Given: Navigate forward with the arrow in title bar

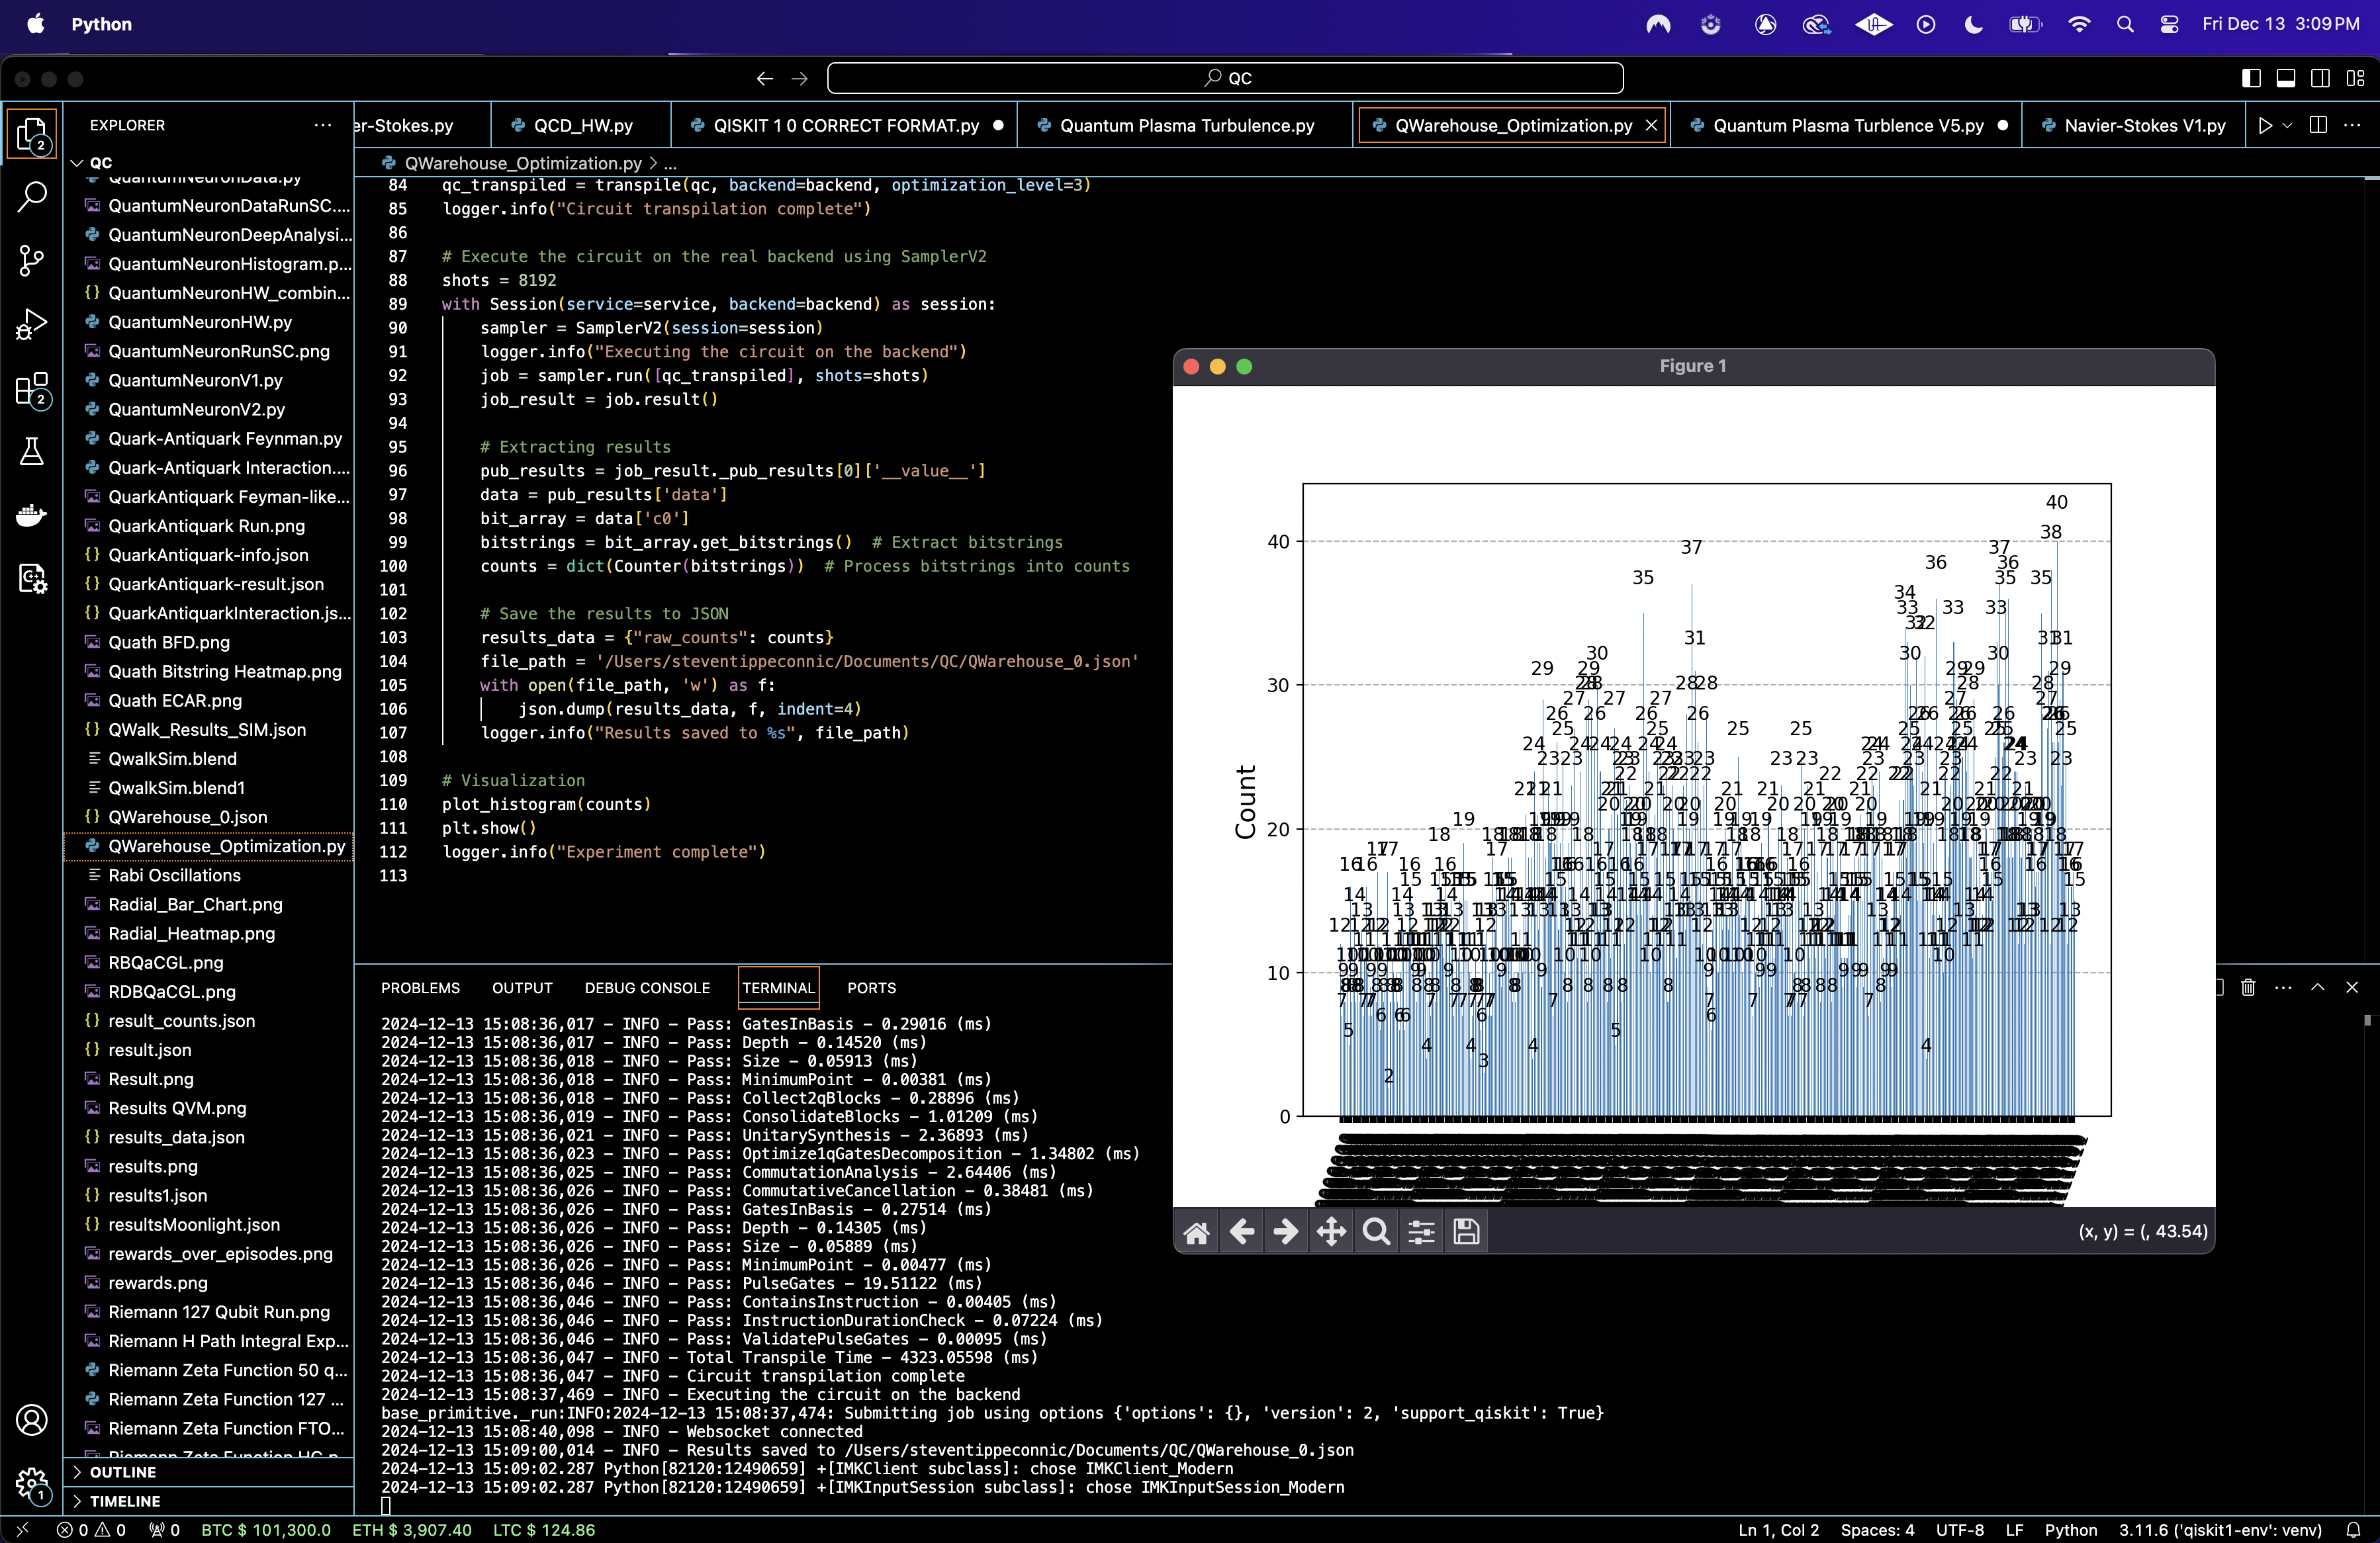Looking at the screenshot, I should [799, 78].
